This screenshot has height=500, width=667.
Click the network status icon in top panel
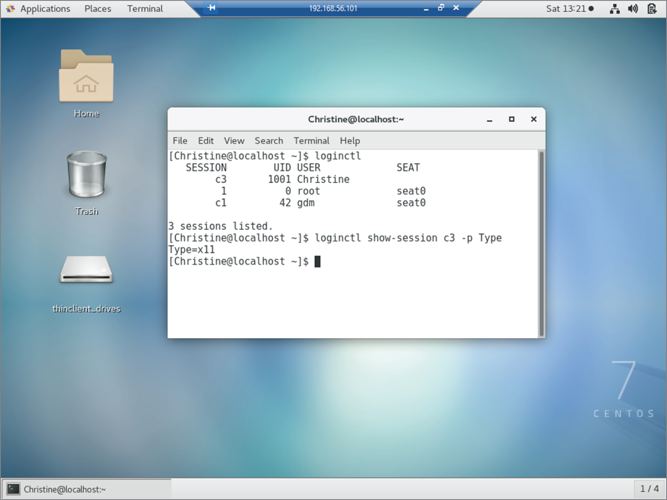pyautogui.click(x=615, y=9)
